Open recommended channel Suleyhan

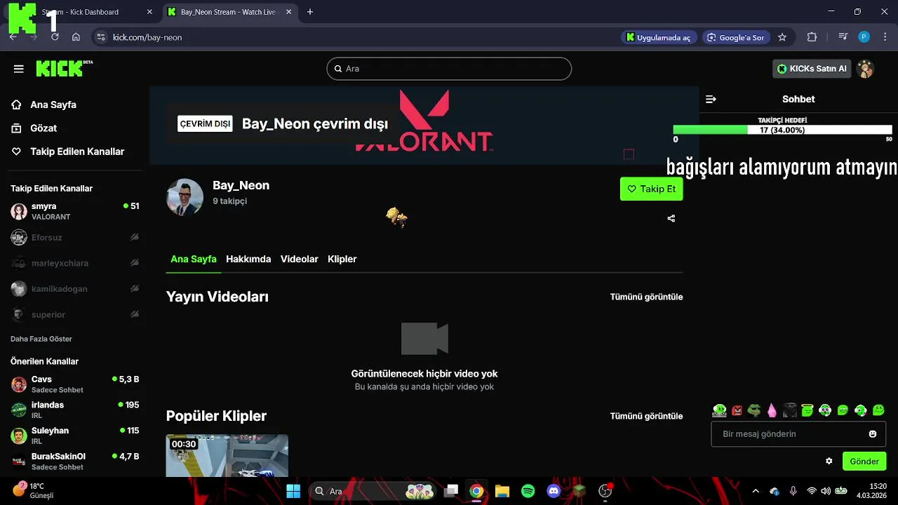[74, 436]
